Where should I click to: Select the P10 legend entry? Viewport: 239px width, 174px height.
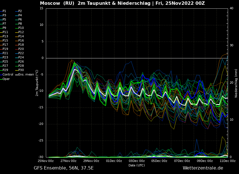tap(21, 28)
